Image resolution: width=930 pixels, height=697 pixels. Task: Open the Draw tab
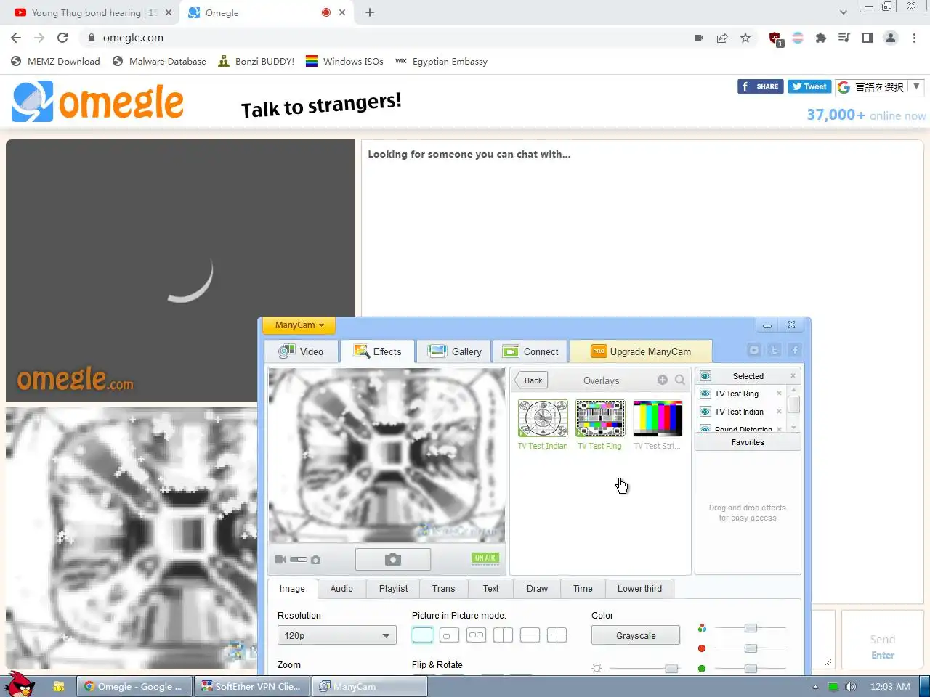[537, 589]
